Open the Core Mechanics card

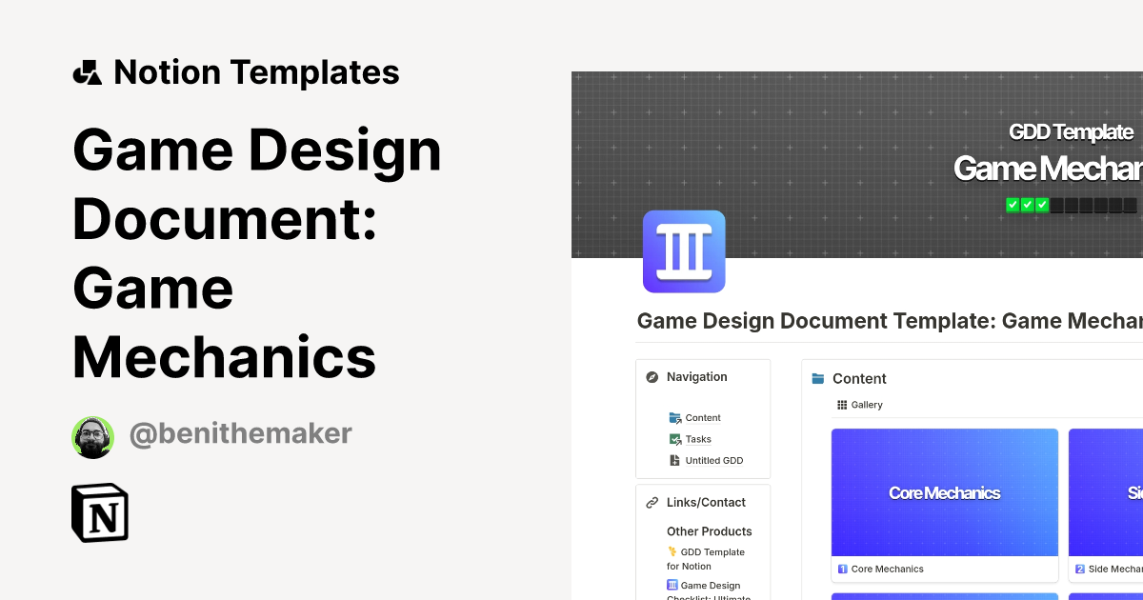tap(944, 492)
